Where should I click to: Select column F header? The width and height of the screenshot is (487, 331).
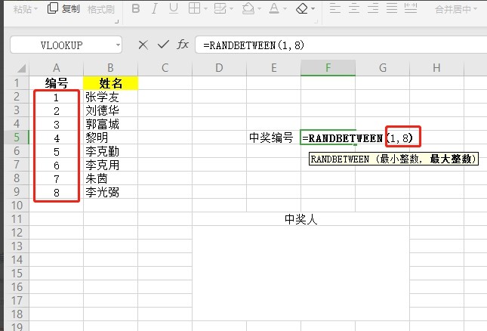[328, 68]
